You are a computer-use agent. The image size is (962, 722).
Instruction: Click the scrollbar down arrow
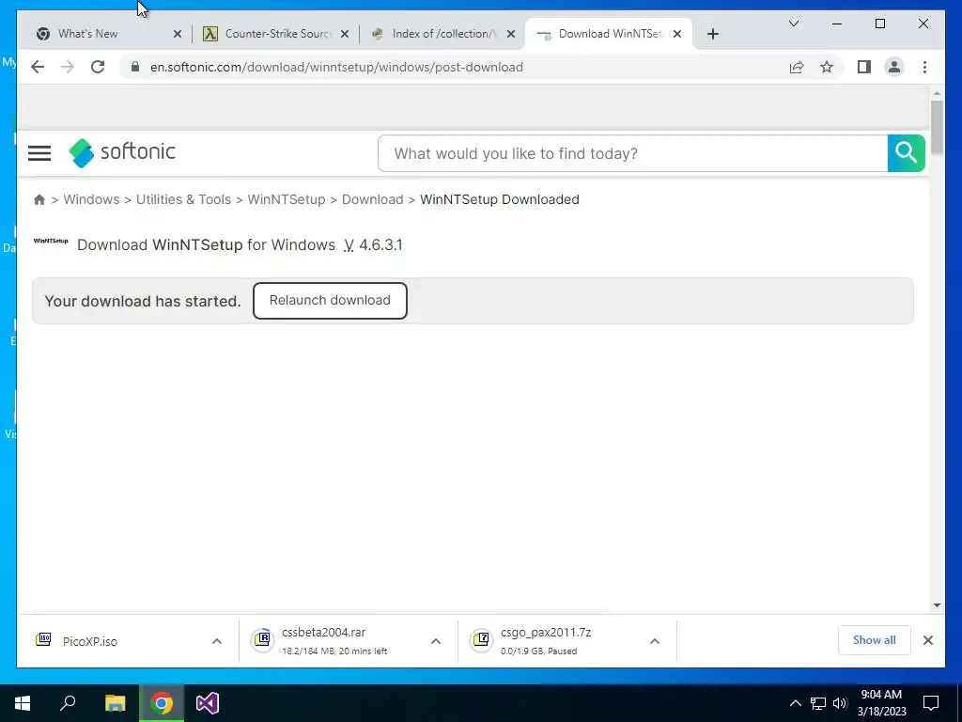(x=937, y=605)
